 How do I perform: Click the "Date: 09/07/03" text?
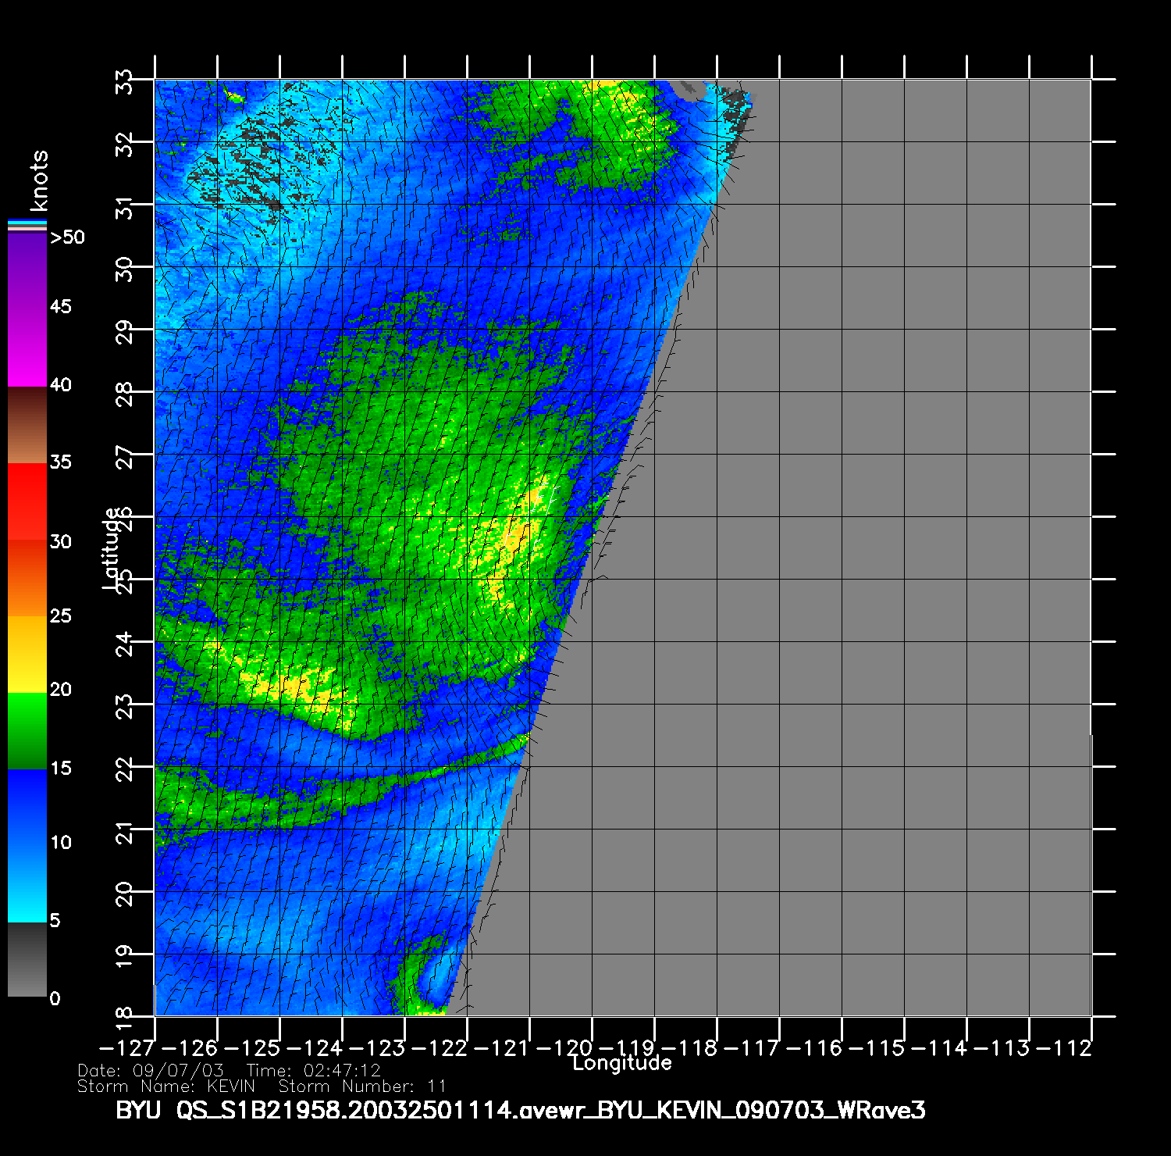(x=150, y=1070)
